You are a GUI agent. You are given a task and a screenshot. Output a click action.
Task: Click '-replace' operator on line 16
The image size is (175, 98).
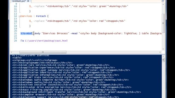tap(39, 21)
